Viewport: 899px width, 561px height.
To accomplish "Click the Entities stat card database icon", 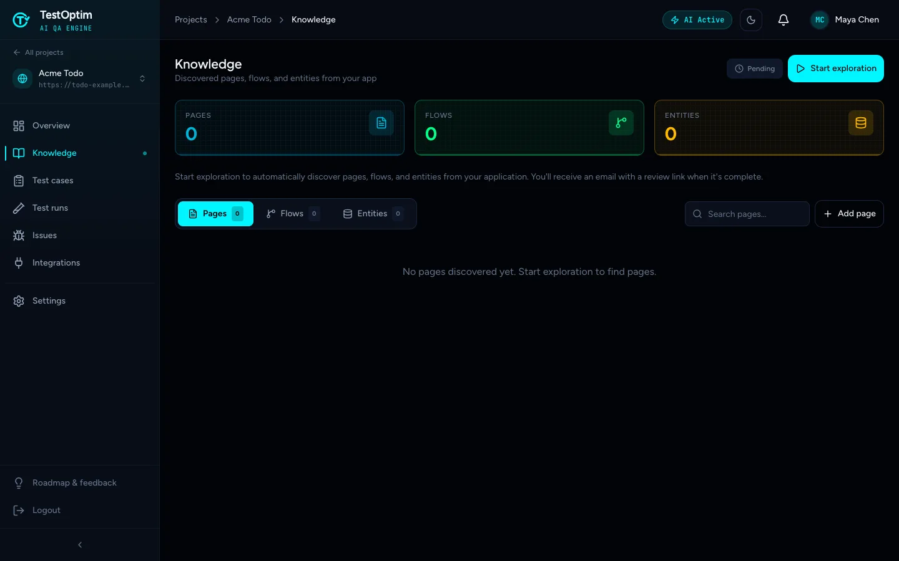I will pyautogui.click(x=861, y=123).
